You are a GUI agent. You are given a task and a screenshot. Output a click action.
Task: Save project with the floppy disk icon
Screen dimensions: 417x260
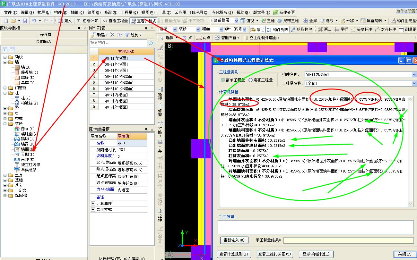[25, 21]
